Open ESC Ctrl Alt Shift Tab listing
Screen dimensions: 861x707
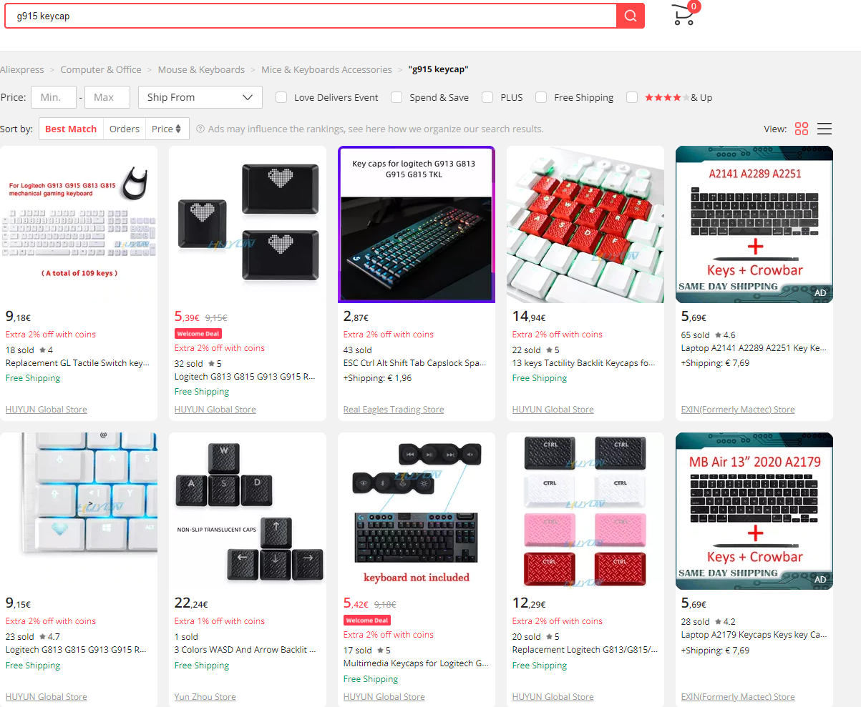coord(415,363)
